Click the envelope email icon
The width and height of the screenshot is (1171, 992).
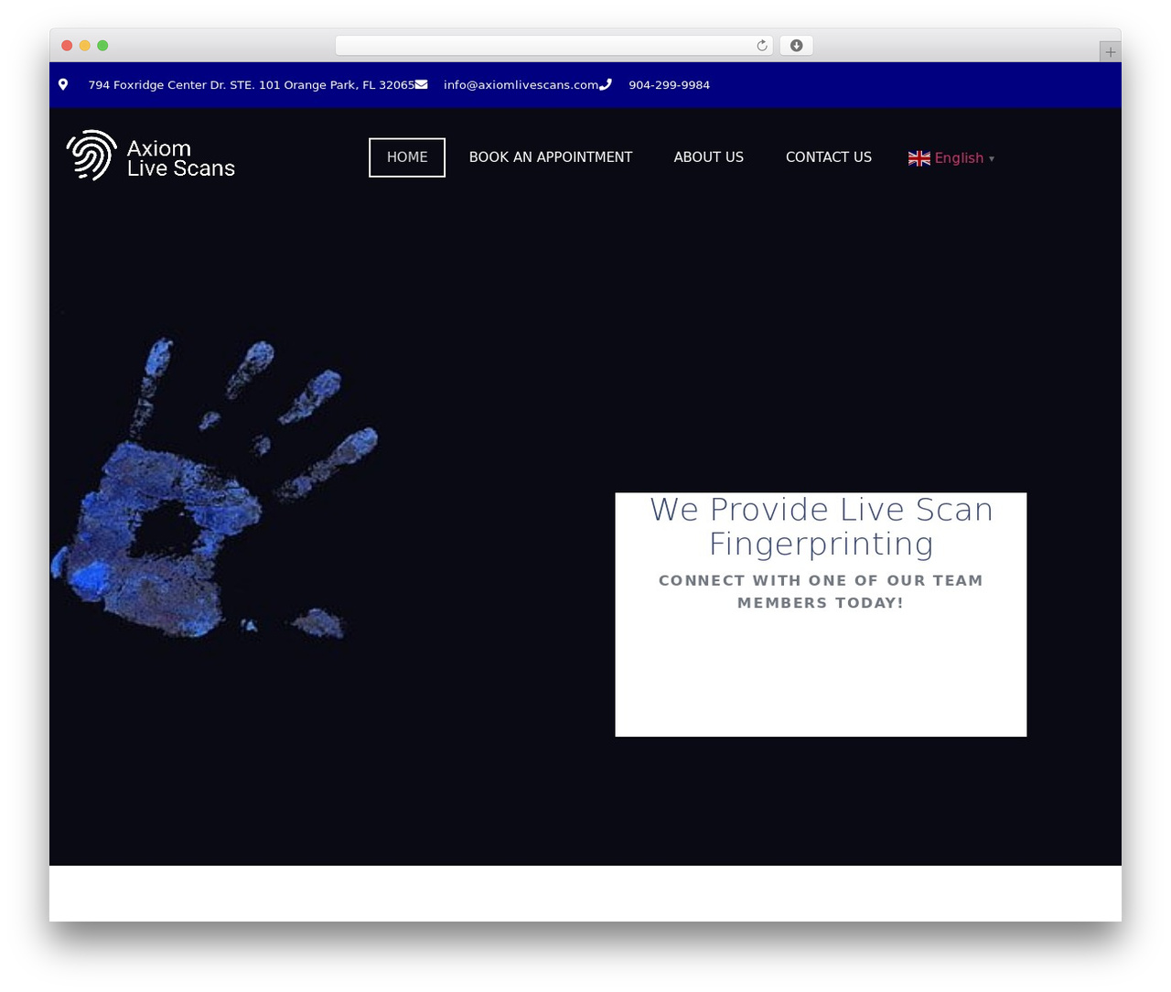pos(421,84)
